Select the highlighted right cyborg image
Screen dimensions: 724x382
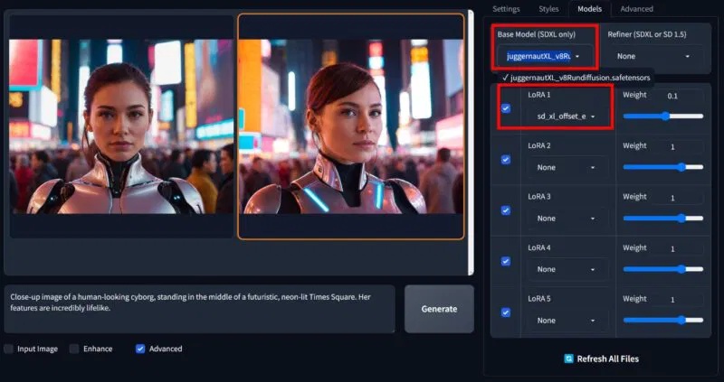click(351, 126)
